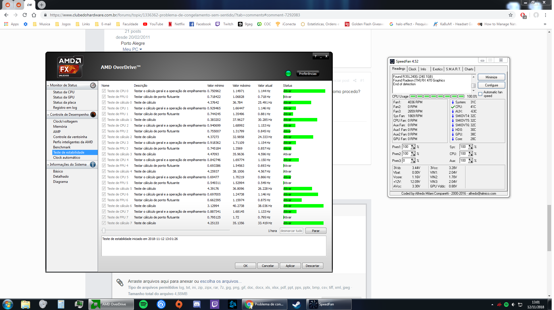The height and width of the screenshot is (310, 554).
Task: Open Spotify from the taskbar
Action: pyautogui.click(x=143, y=304)
